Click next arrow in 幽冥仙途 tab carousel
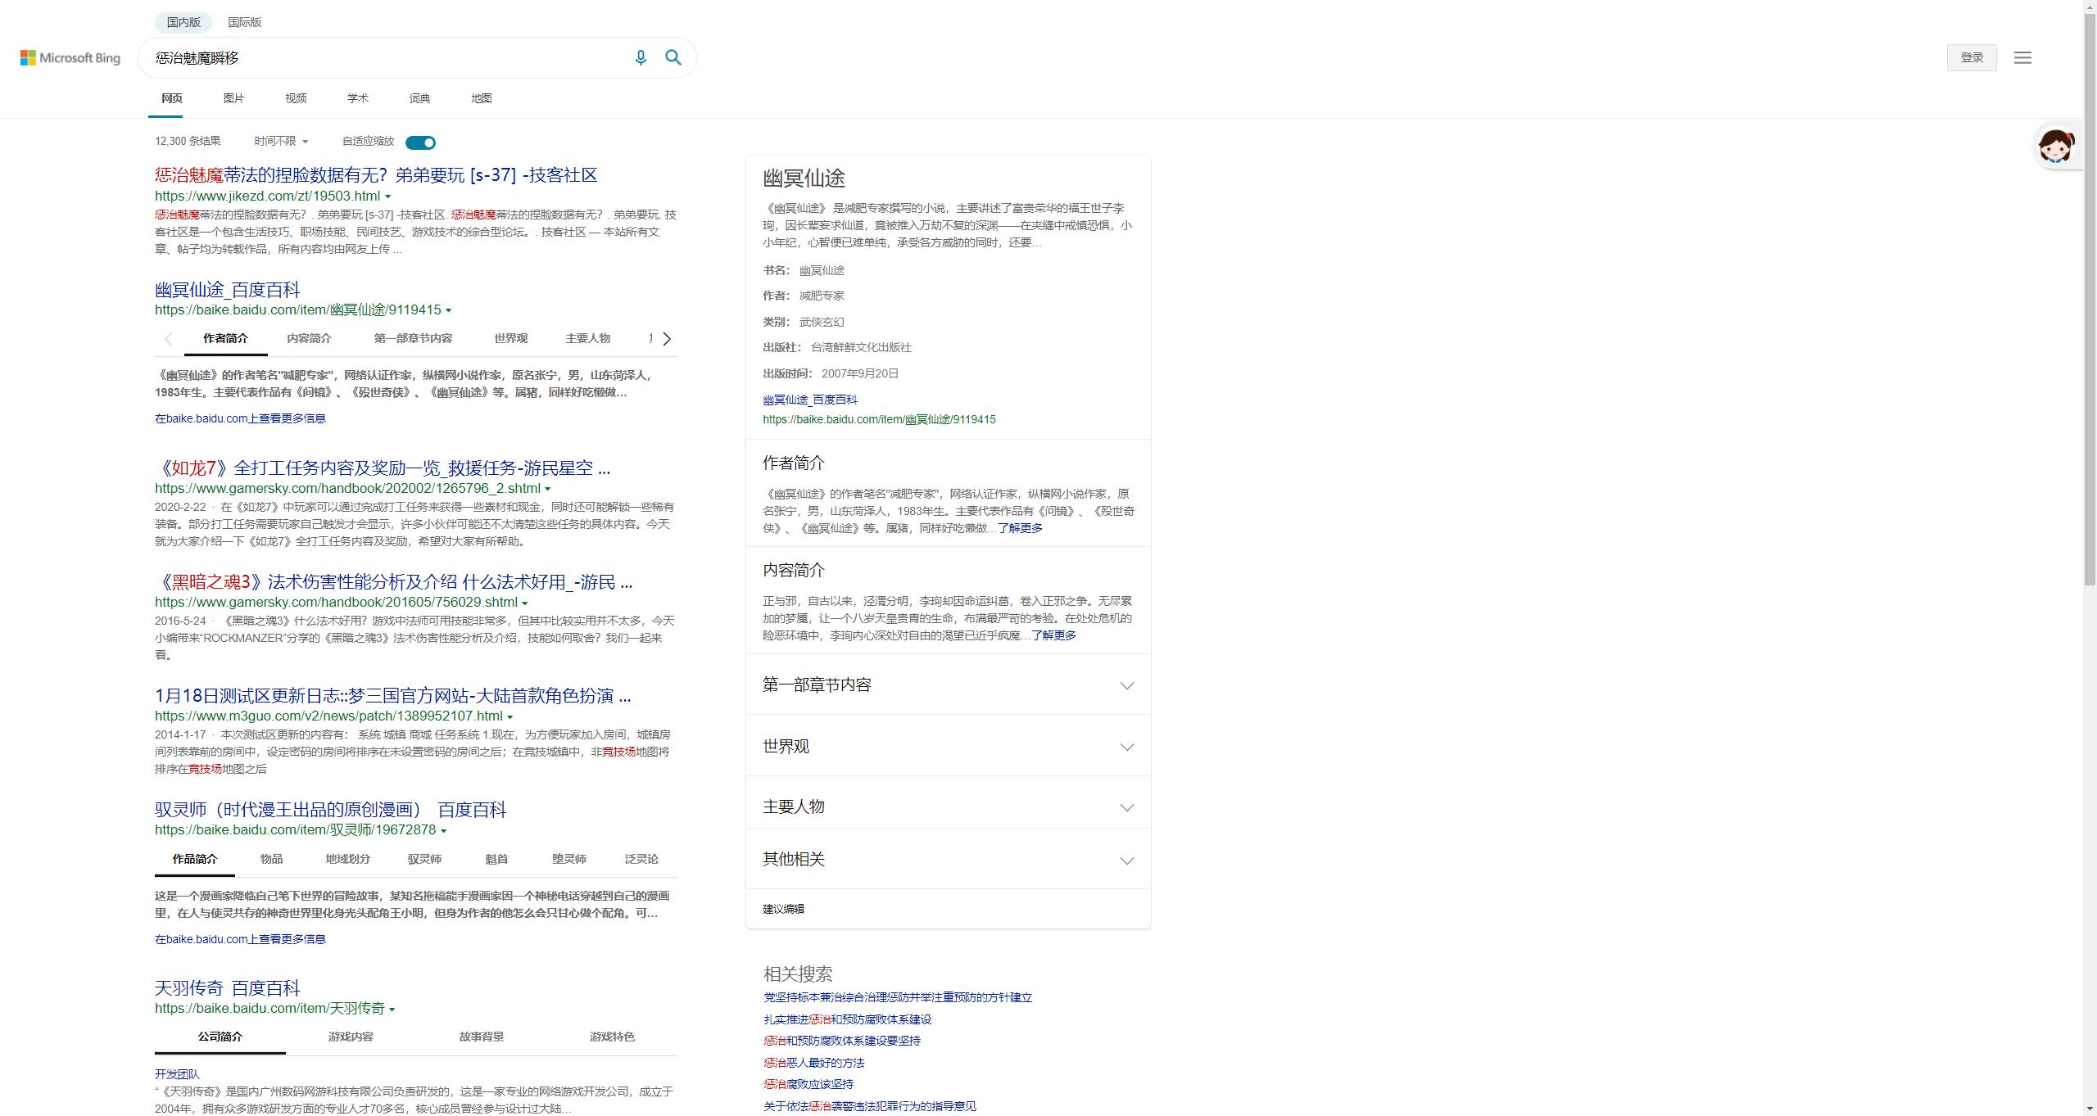This screenshot has width=2097, height=1116. tap(667, 338)
